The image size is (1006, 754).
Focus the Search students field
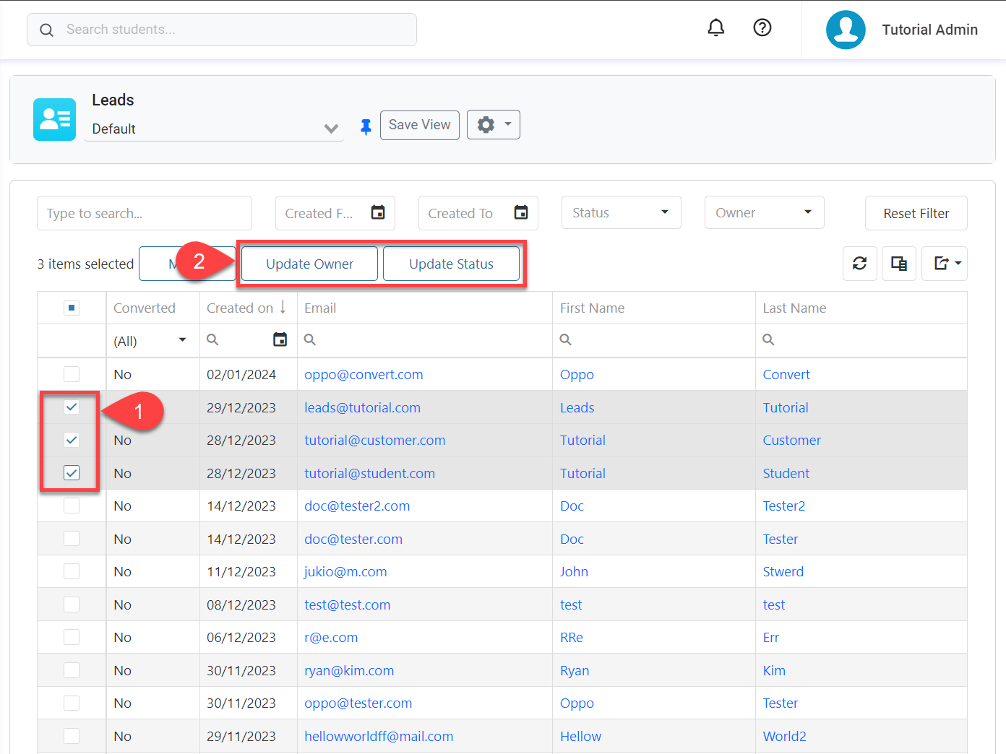coord(222,30)
